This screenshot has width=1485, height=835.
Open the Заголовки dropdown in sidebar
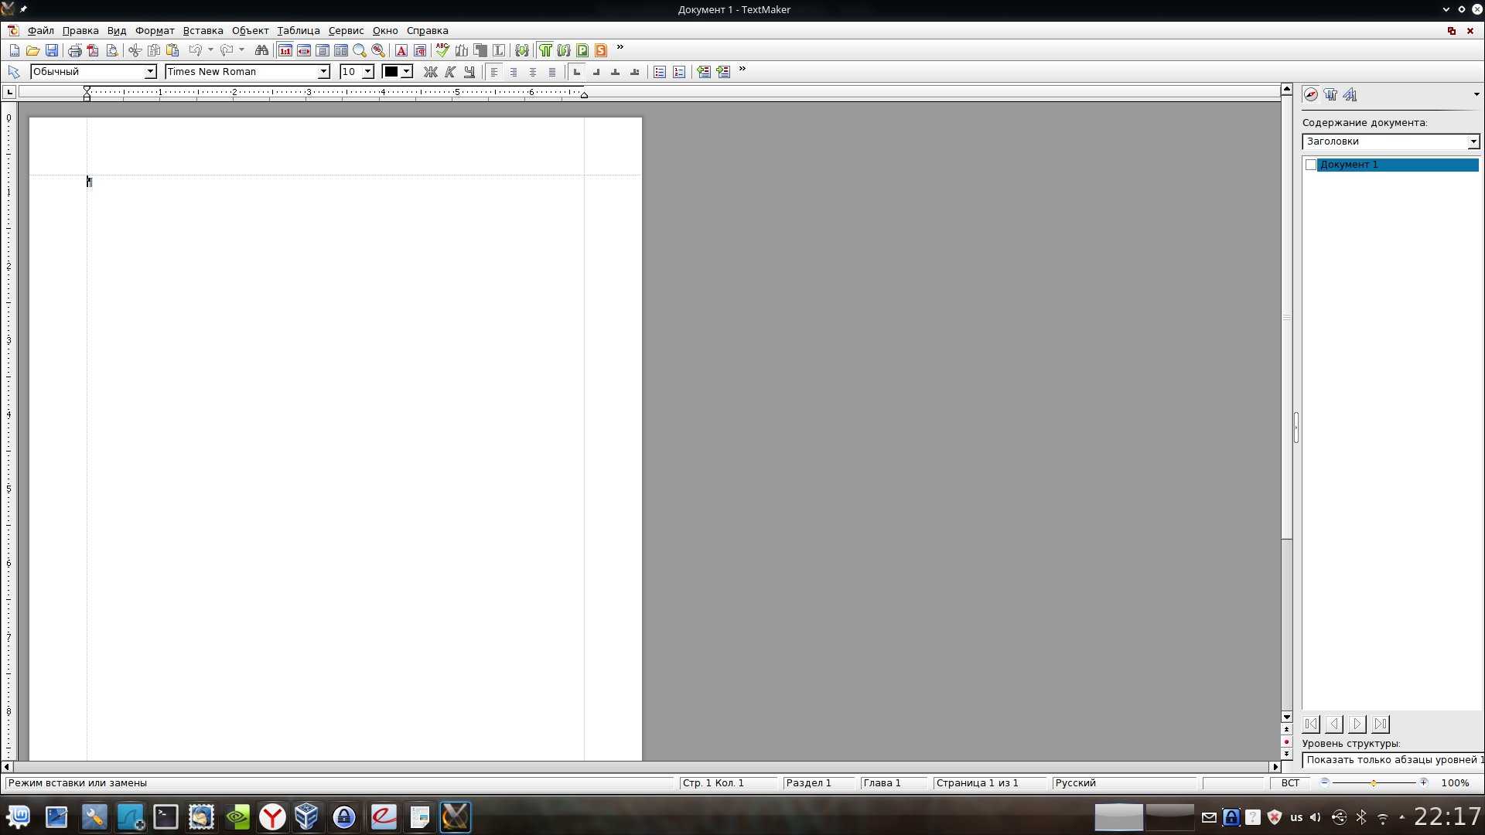(1473, 141)
